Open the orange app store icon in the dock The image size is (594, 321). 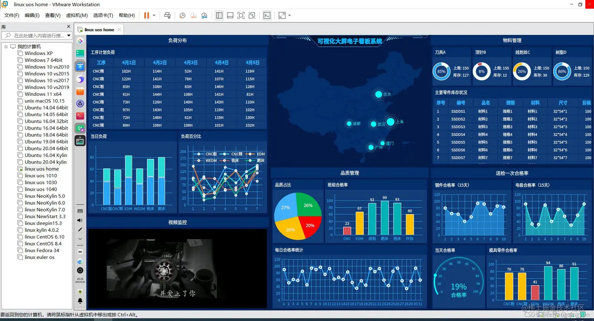coord(80,92)
